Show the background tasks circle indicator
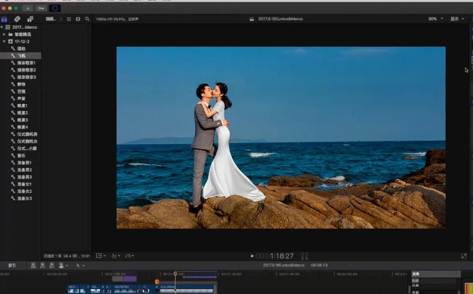Screen dimensions: 473x294 54,8
